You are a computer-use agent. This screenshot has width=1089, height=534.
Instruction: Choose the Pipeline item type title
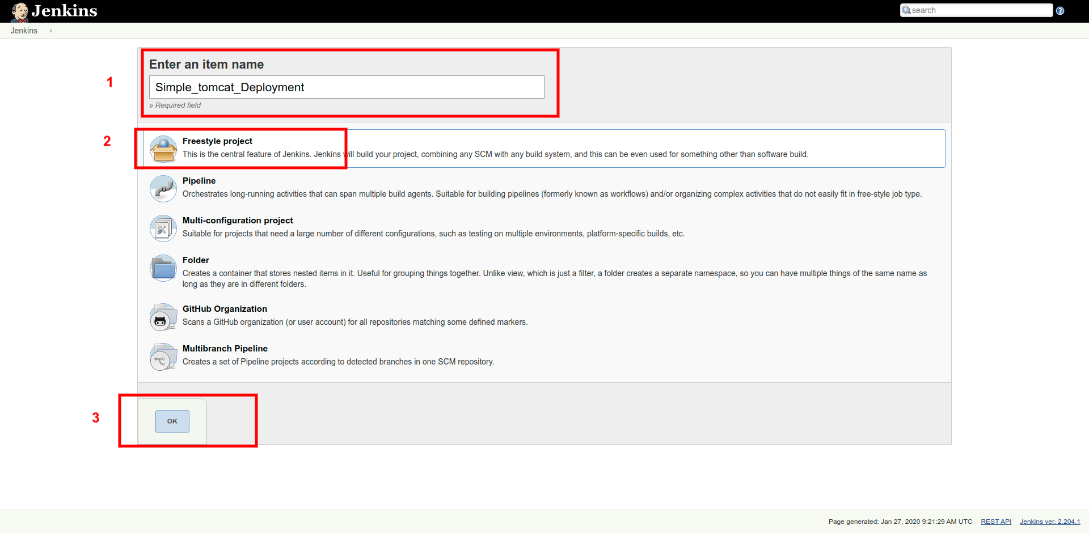199,181
